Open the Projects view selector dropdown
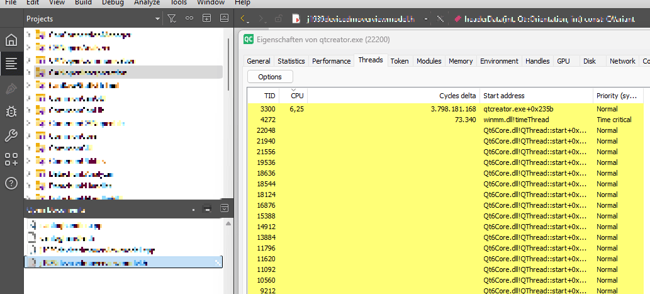This screenshot has width=650, height=294. [x=157, y=20]
